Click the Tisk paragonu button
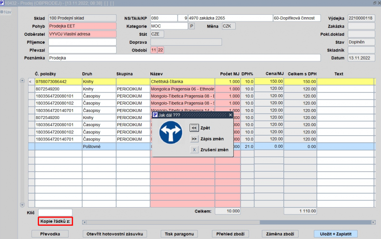Image resolution: width=381 pixels, height=239 pixels. point(179,234)
